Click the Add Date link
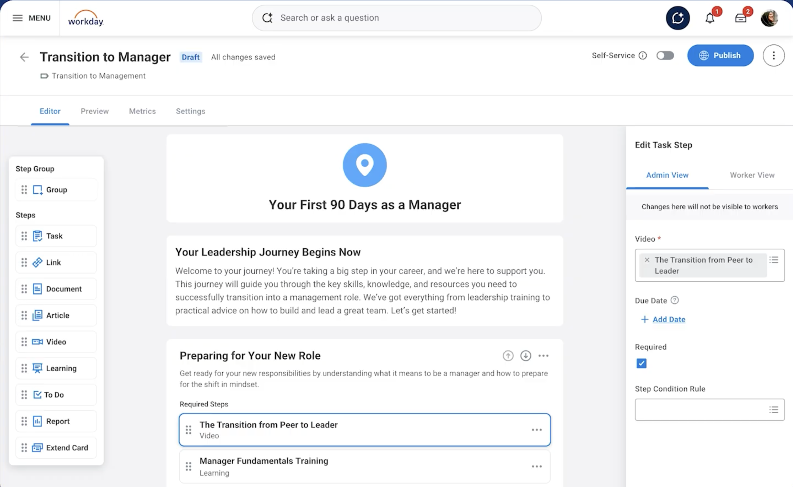Screen dimensions: 793x487 coord(668,319)
